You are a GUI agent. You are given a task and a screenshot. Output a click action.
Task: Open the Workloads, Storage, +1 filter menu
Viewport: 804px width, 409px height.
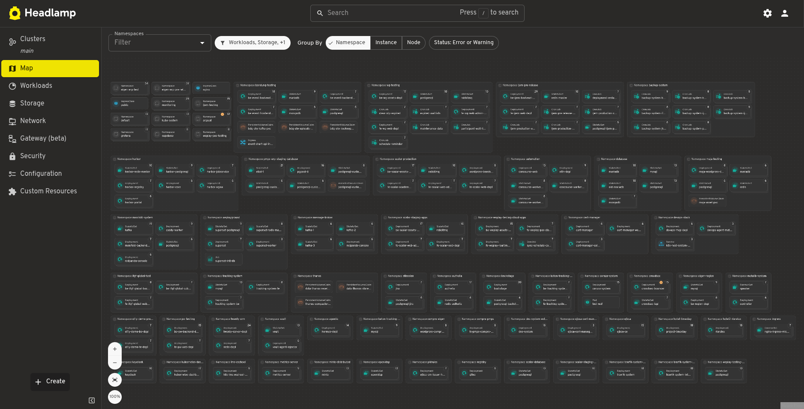(252, 43)
